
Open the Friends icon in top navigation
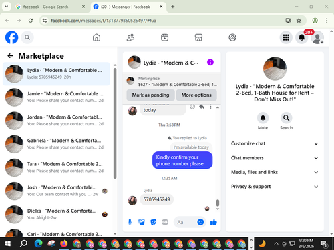coord(130,37)
